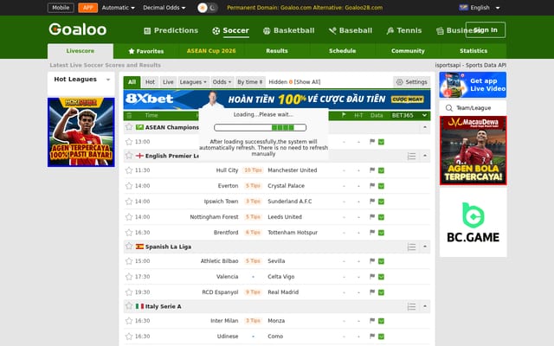The image size is (554, 346).
Task: Click the table header icon beside Time
Action: [129, 115]
